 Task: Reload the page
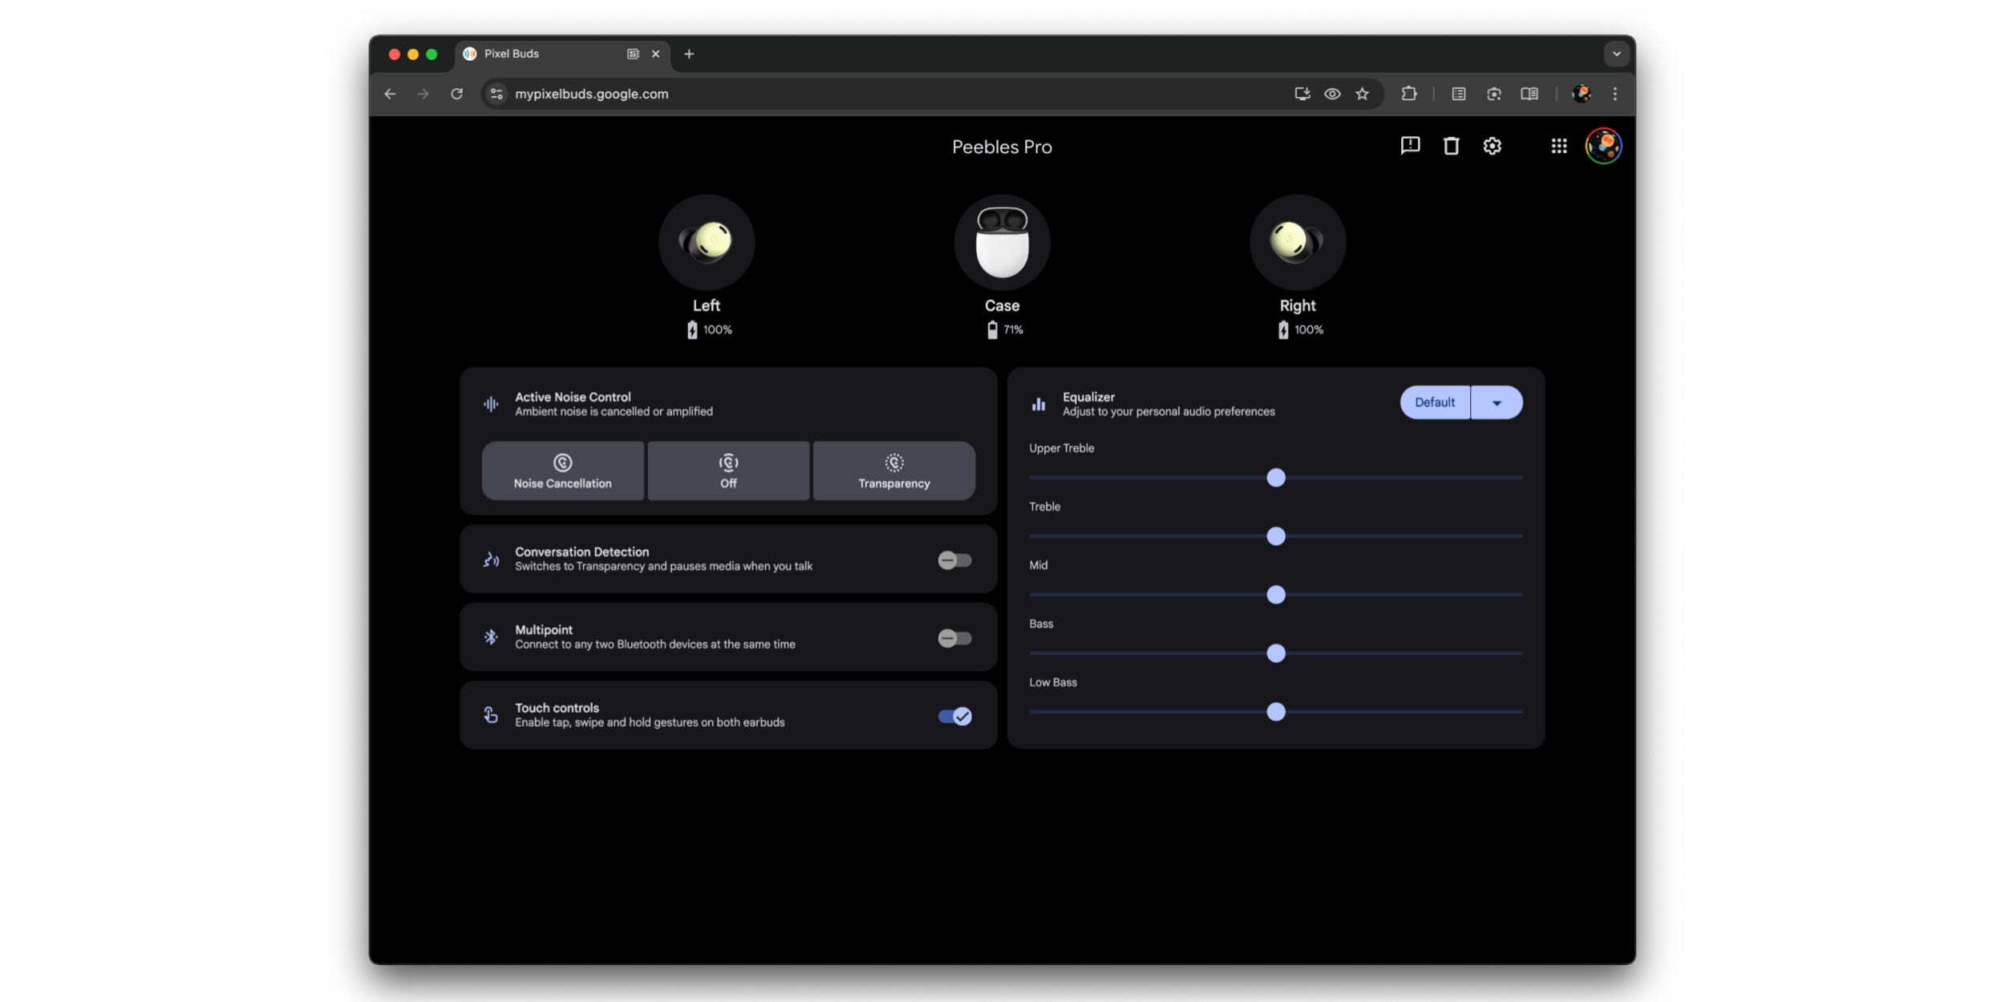(456, 94)
